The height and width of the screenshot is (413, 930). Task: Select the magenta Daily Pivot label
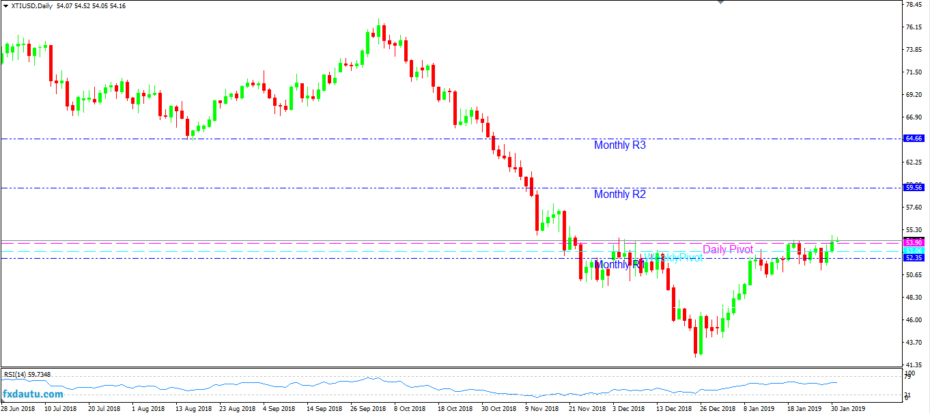[x=728, y=250]
